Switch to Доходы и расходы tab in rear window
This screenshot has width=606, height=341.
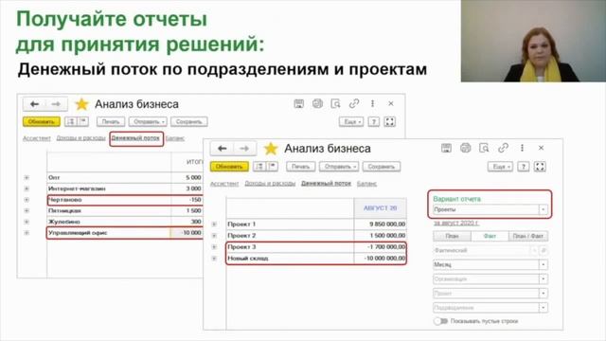[x=80, y=138]
